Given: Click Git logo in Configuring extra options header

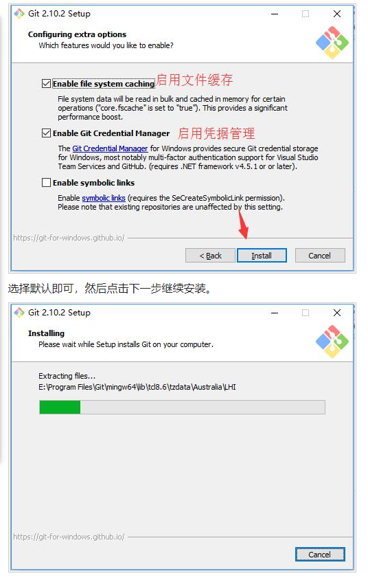Looking at the screenshot, I should click(332, 43).
